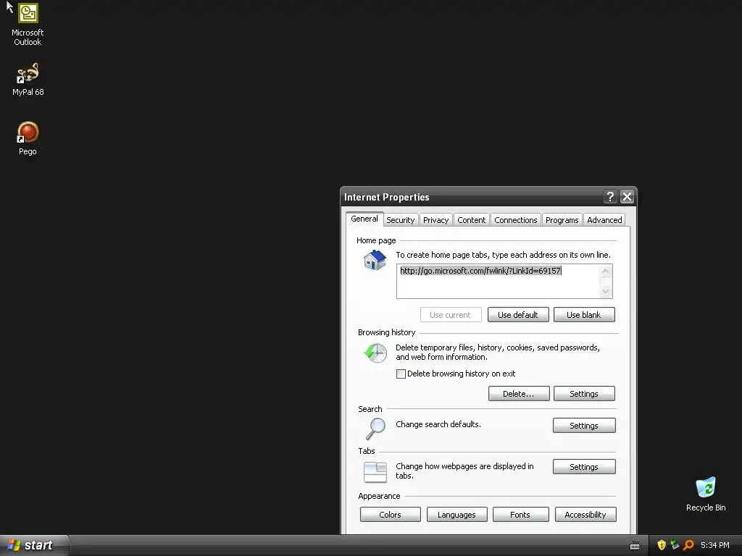Click the Use default button

tap(518, 315)
